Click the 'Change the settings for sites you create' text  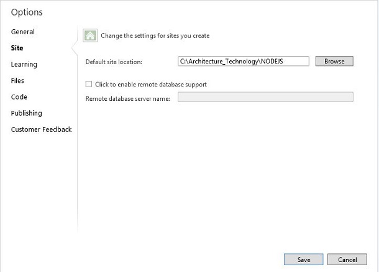[x=155, y=35]
